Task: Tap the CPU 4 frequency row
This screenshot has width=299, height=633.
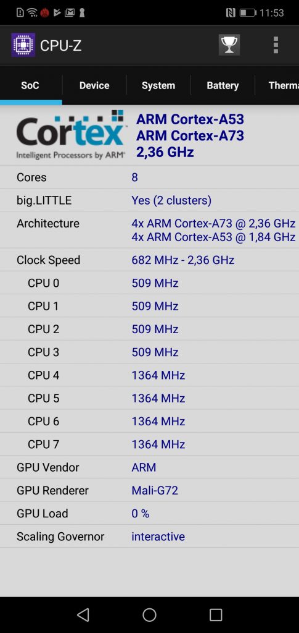Action: tap(149, 375)
